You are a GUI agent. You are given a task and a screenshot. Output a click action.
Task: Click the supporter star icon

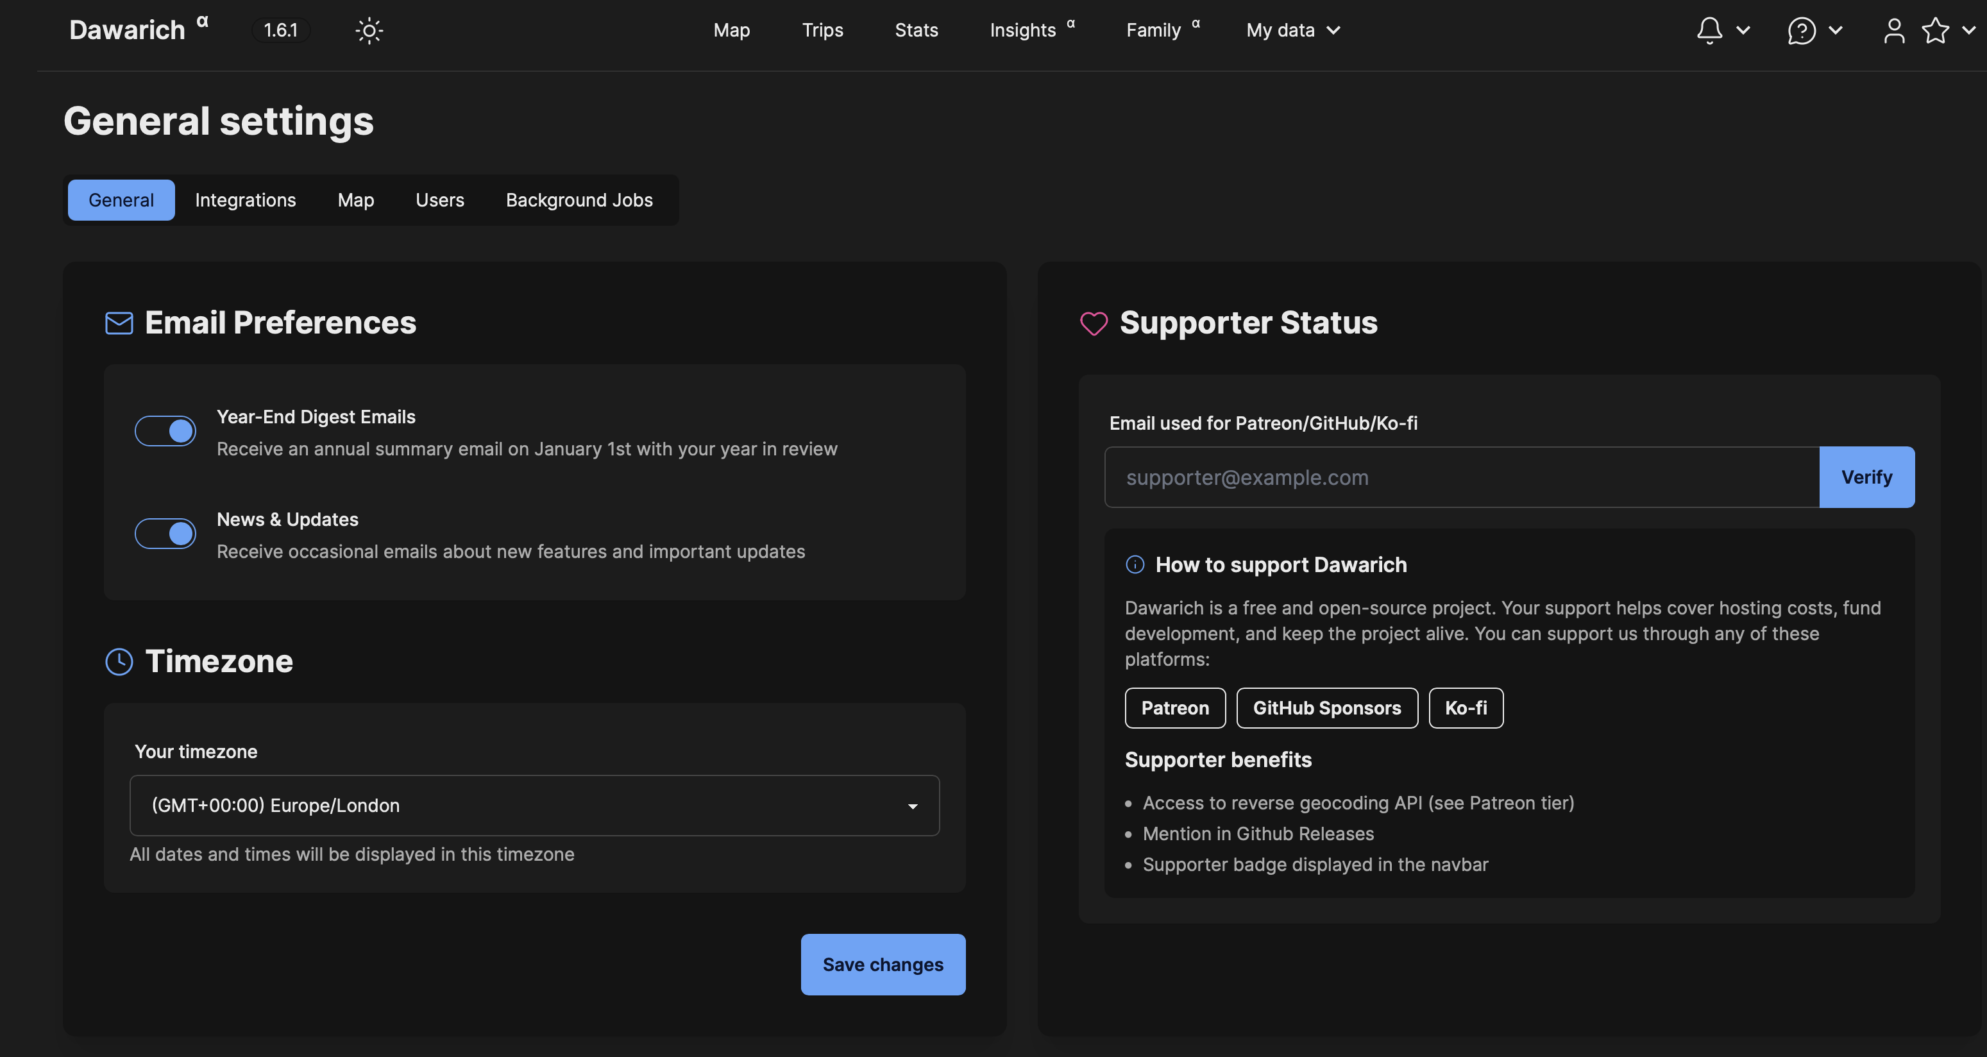[x=1935, y=31]
